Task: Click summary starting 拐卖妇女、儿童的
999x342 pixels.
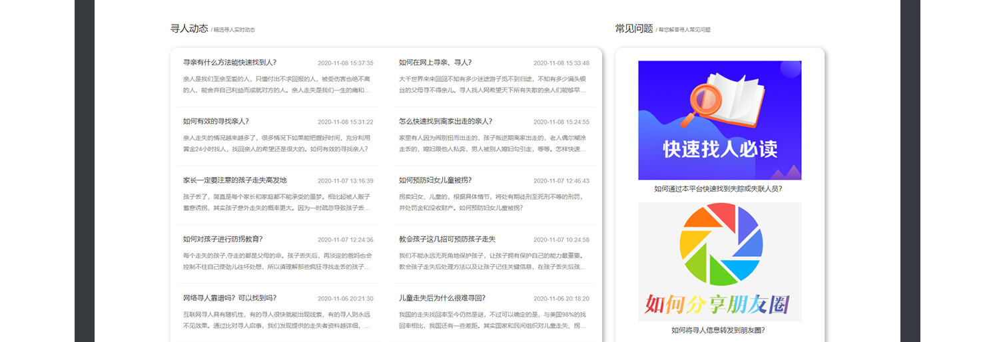Action: [x=492, y=202]
